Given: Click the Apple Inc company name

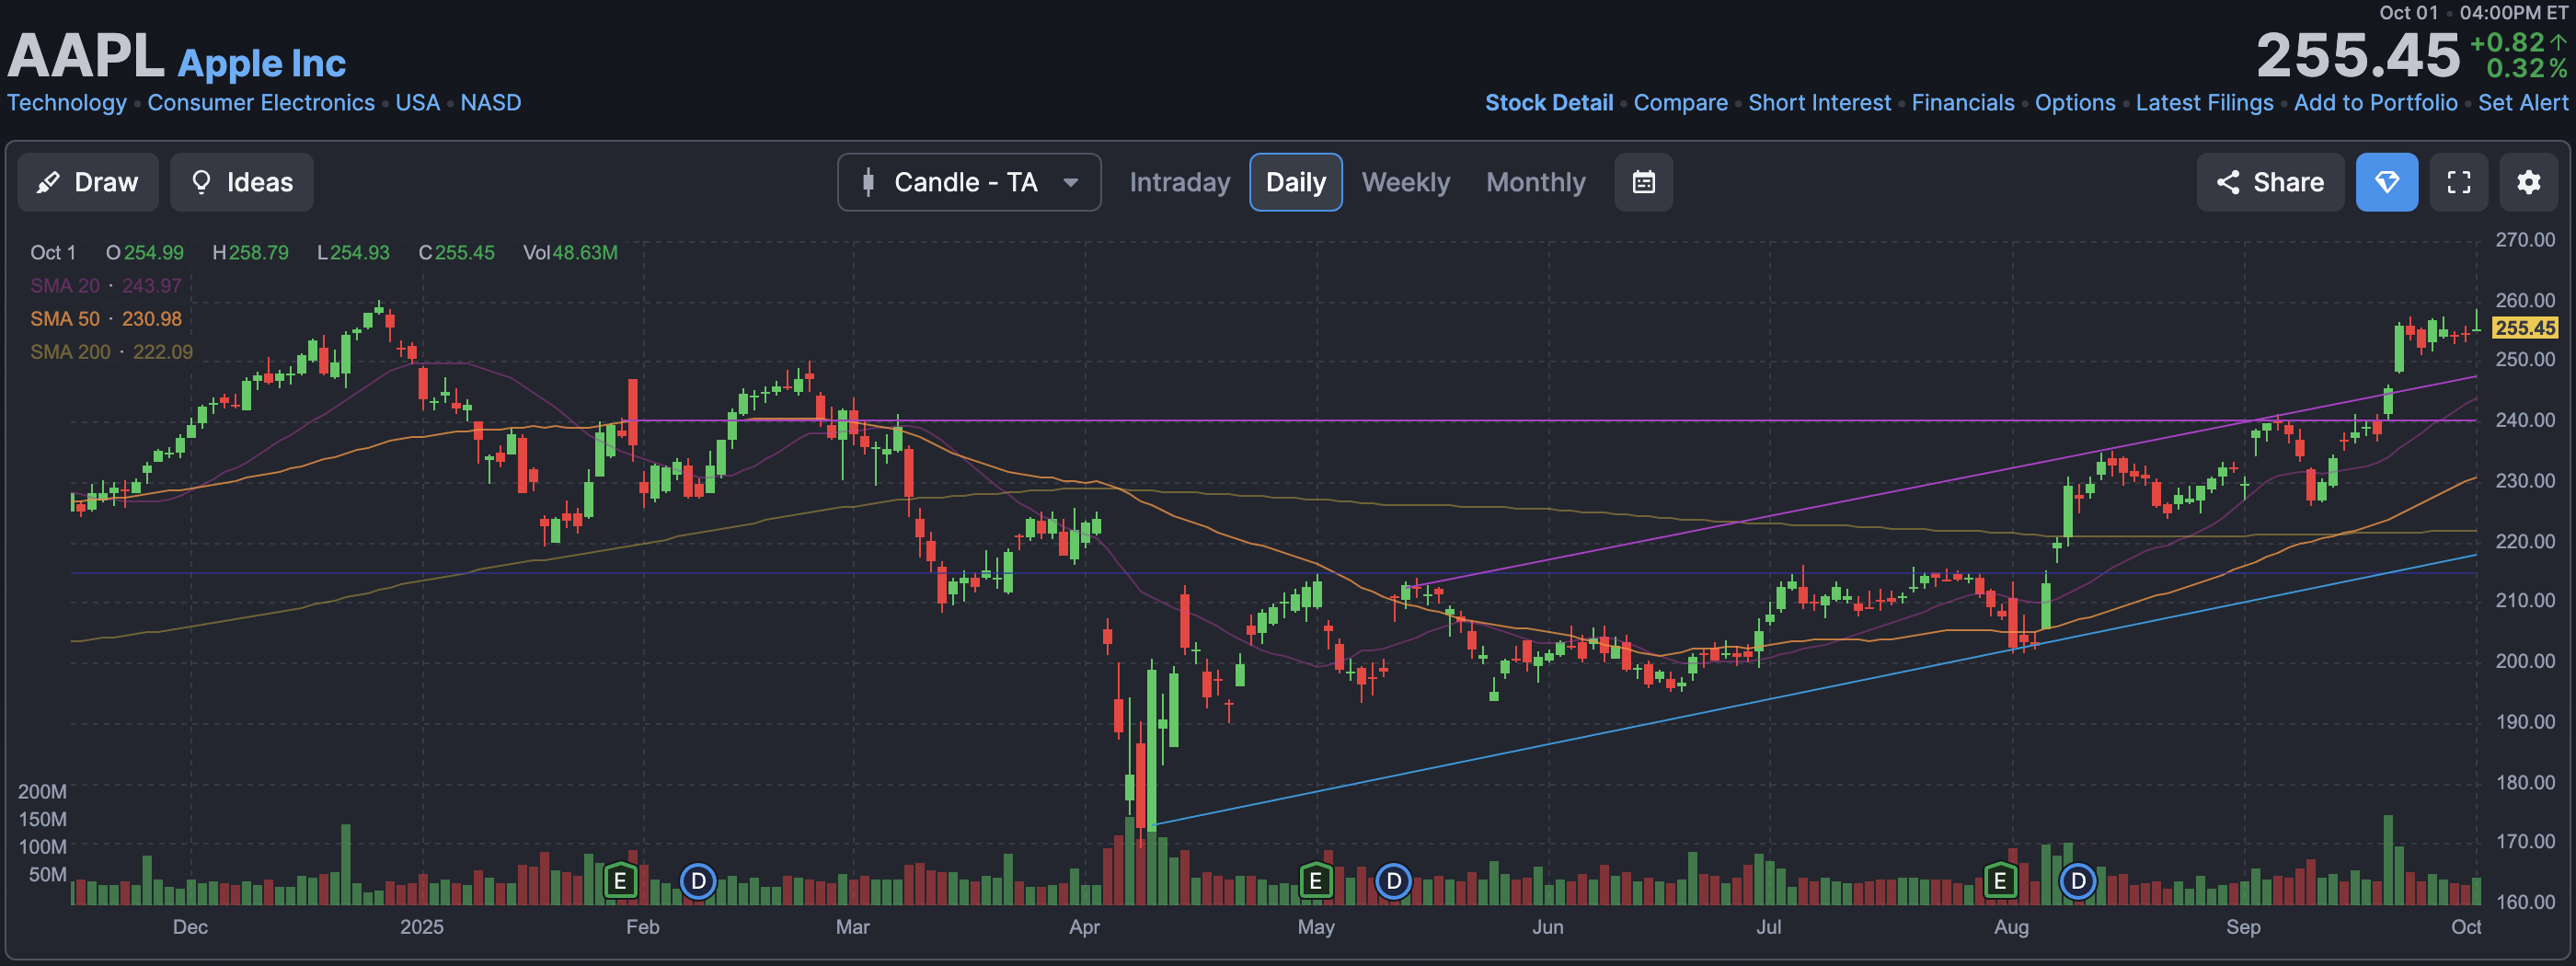Looking at the screenshot, I should click(262, 63).
